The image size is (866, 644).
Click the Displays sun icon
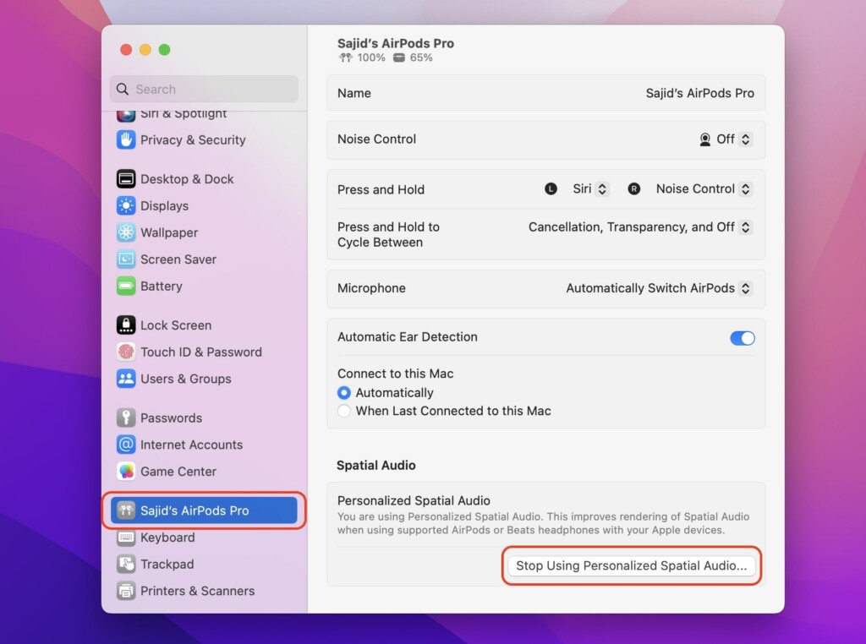pos(126,206)
